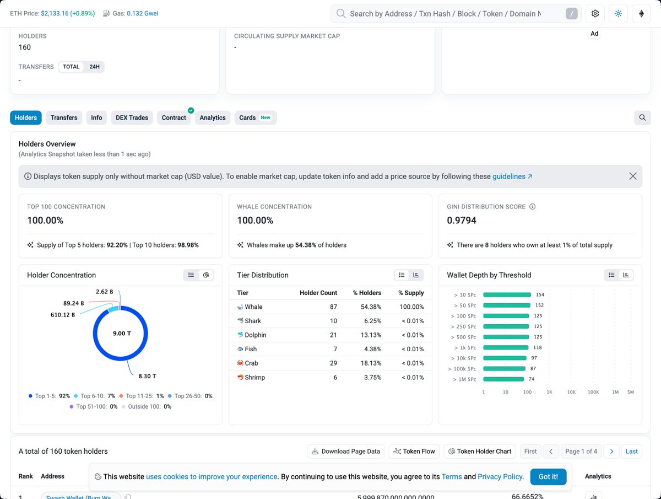Open the Transfers tab
Screen dimensions: 661x499
click(64, 117)
